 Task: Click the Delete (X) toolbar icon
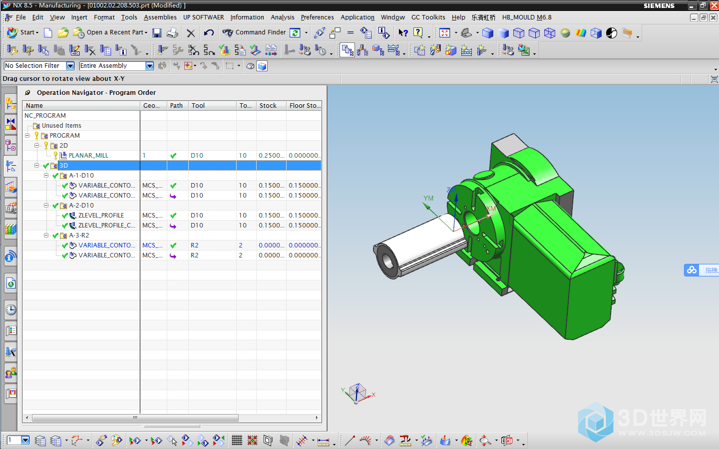[x=191, y=33]
